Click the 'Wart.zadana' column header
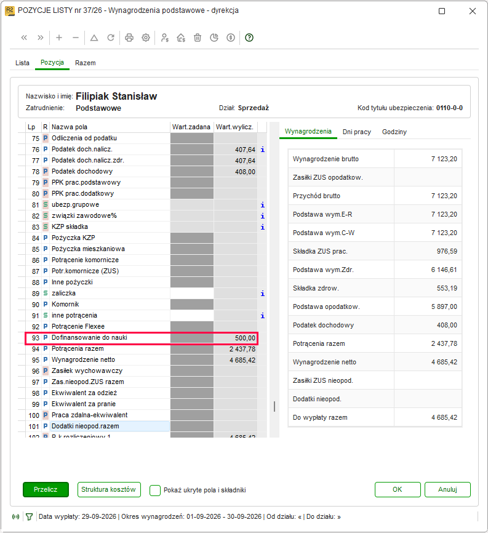The image size is (488, 533). point(191,127)
